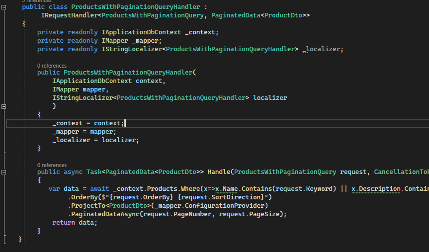Click the '_mapper = mapper;' assignment
Screen dimensions: 429x252
tap(85, 132)
